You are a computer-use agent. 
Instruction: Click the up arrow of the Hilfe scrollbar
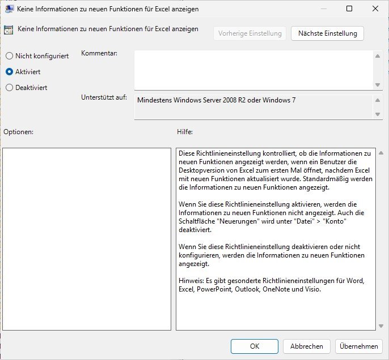(380, 153)
